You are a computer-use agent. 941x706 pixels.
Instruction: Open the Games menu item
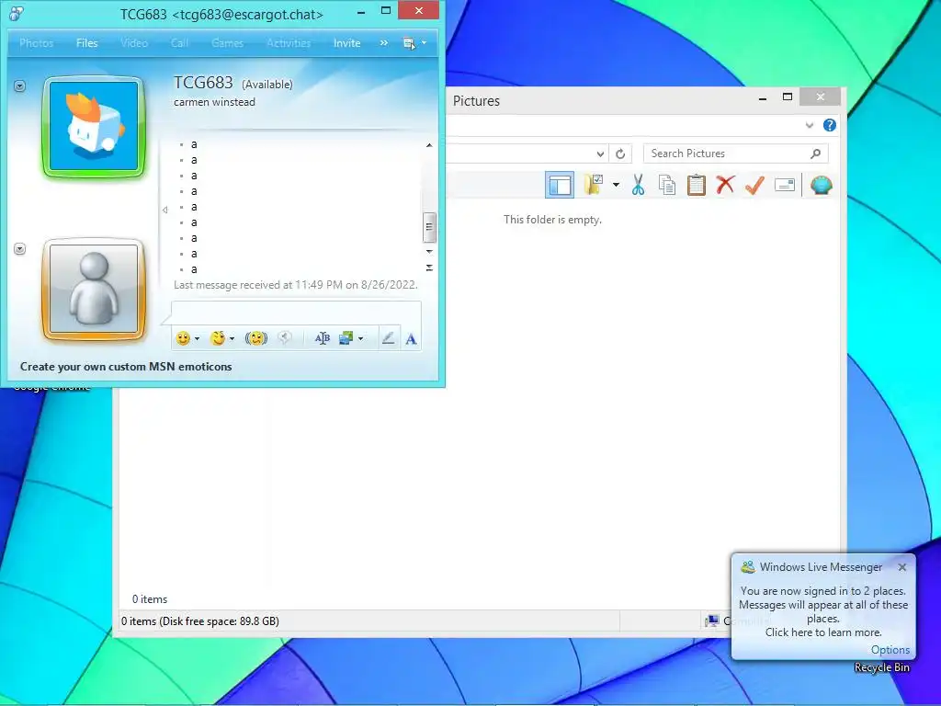[x=228, y=43]
